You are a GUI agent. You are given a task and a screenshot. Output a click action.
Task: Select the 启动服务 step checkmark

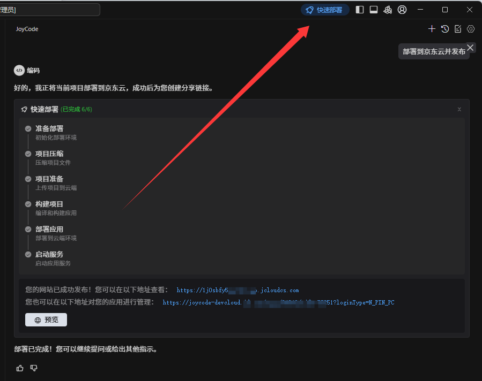pyautogui.click(x=28, y=254)
